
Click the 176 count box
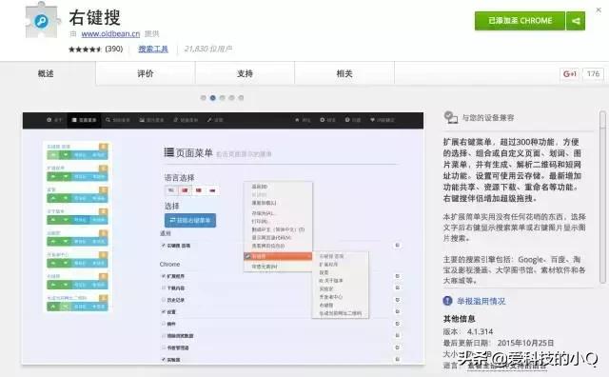tap(593, 73)
